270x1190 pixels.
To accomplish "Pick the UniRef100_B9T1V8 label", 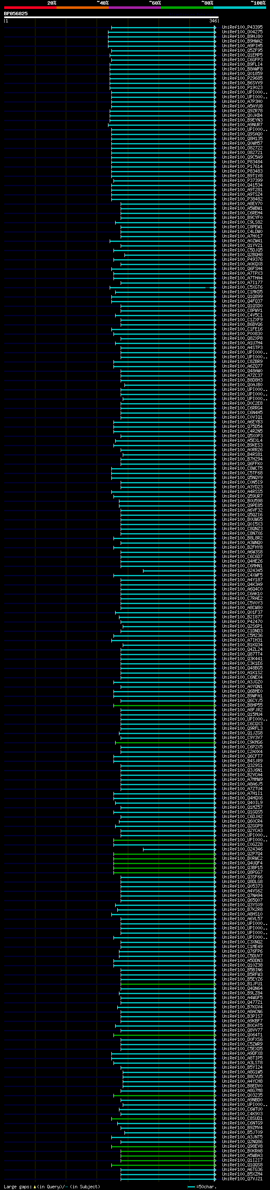I will click(242, 176).
